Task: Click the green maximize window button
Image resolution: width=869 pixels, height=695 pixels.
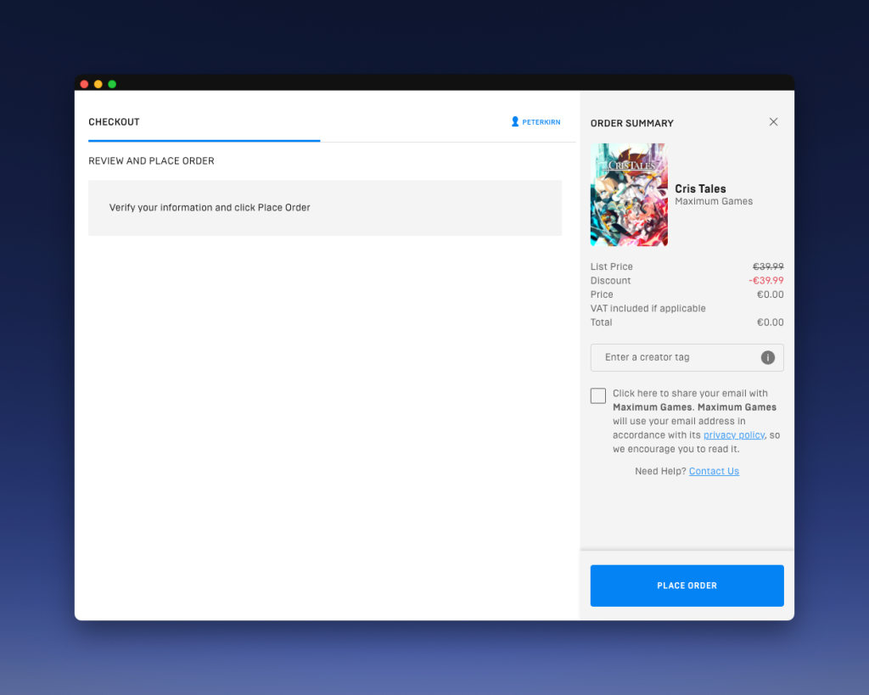Action: pyautogui.click(x=112, y=84)
